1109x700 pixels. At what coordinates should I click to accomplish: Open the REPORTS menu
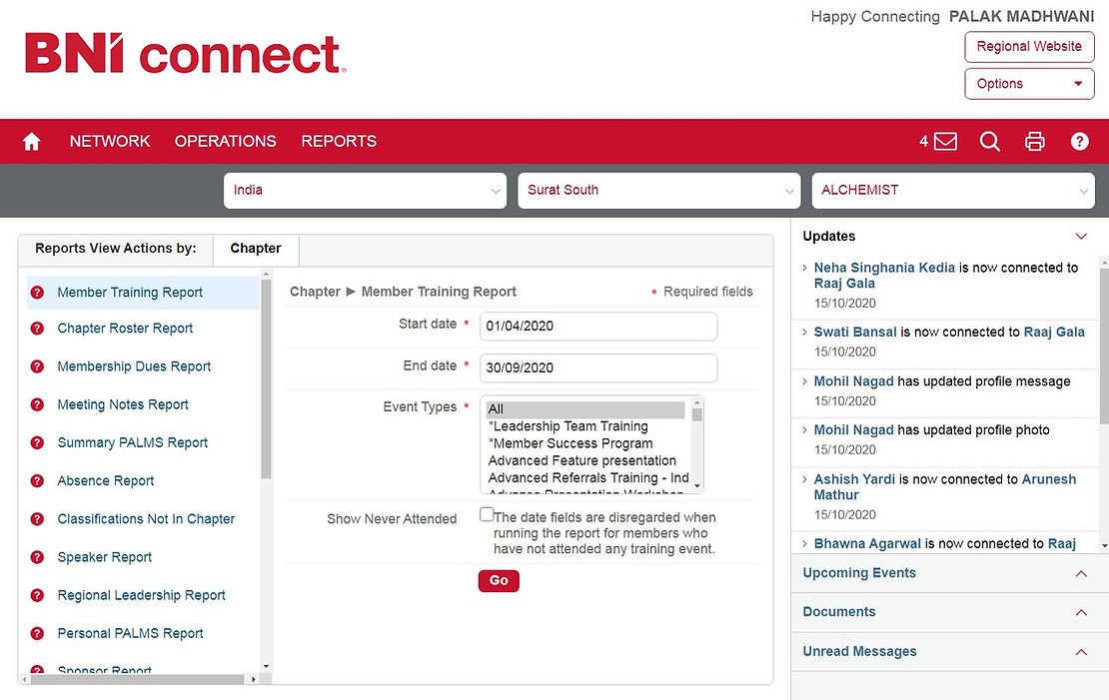pos(339,142)
